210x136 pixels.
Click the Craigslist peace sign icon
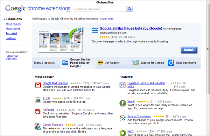tap(123, 85)
